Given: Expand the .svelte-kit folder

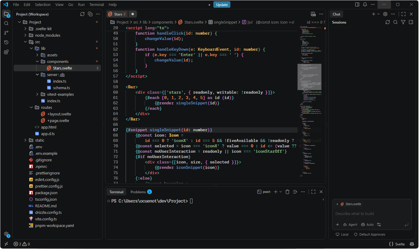Looking at the screenshot, I should (25, 29).
